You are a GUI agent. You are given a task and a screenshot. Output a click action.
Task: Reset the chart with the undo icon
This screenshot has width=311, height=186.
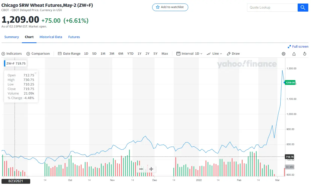coord(305,54)
